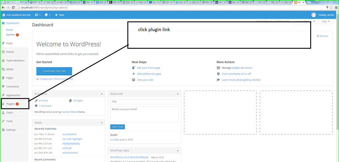This screenshot has width=339, height=162.
Task: Open the Twenty Fifteen theme link
Action: pos(69,112)
